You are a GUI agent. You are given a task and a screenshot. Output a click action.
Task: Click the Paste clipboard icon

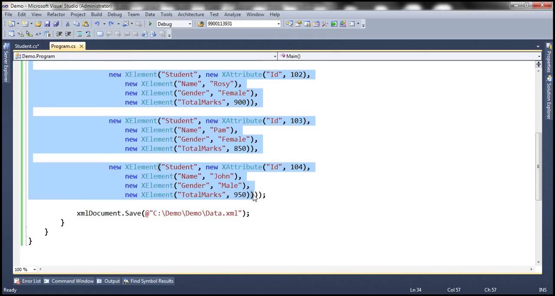click(85, 24)
